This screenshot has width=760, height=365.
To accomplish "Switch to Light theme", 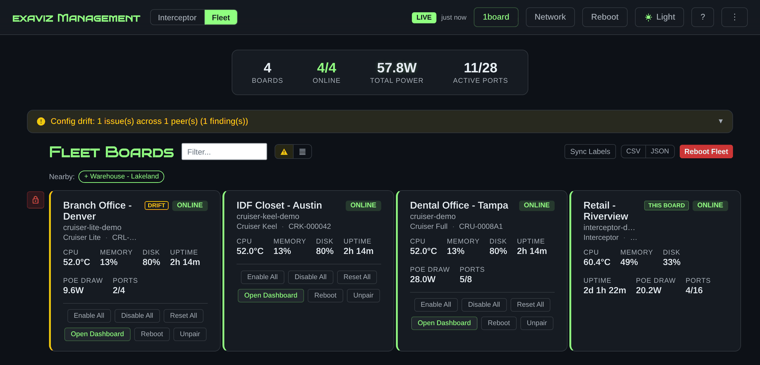I will 659,17.
